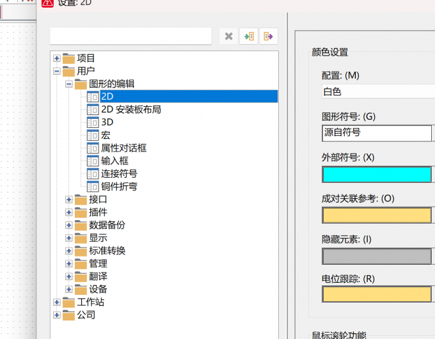This screenshot has width=435, height=339.
Task: Click the 插件 folder icon
Action: coord(81,212)
